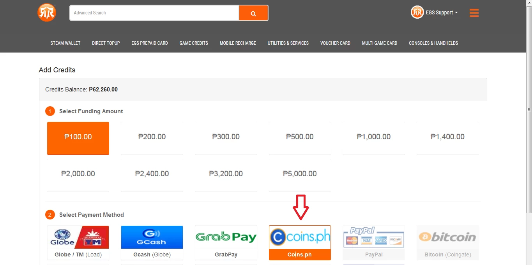The width and height of the screenshot is (532, 265).
Task: Click the orange Coins.ph label
Action: 300,254
